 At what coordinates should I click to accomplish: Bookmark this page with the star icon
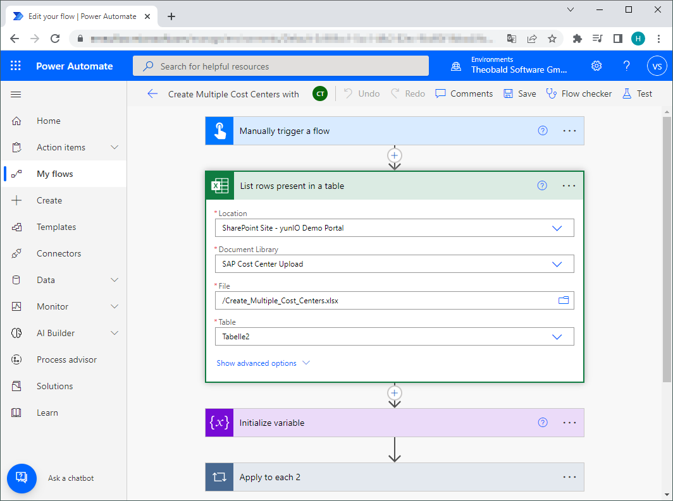point(552,39)
